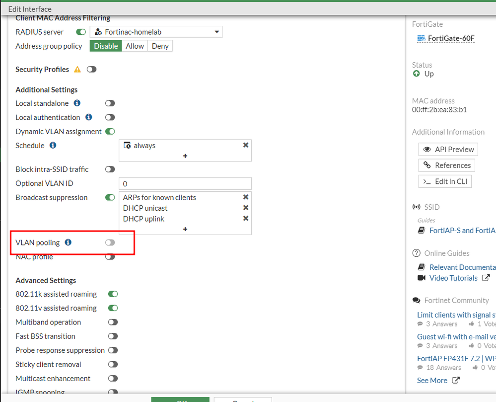Viewport: 496px width, 402px height.
Task: Click the Optional VLAN ID field
Action: point(185,183)
